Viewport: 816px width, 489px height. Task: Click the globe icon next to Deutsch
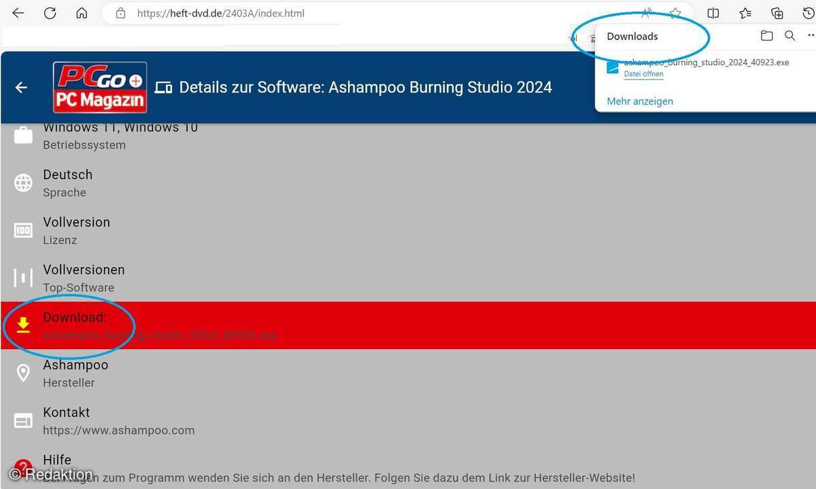pyautogui.click(x=23, y=183)
